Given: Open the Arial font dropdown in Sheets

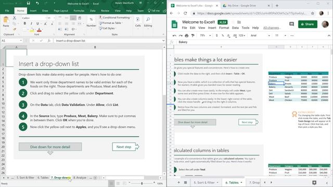Looking at the screenshot, I should (x=260, y=35).
